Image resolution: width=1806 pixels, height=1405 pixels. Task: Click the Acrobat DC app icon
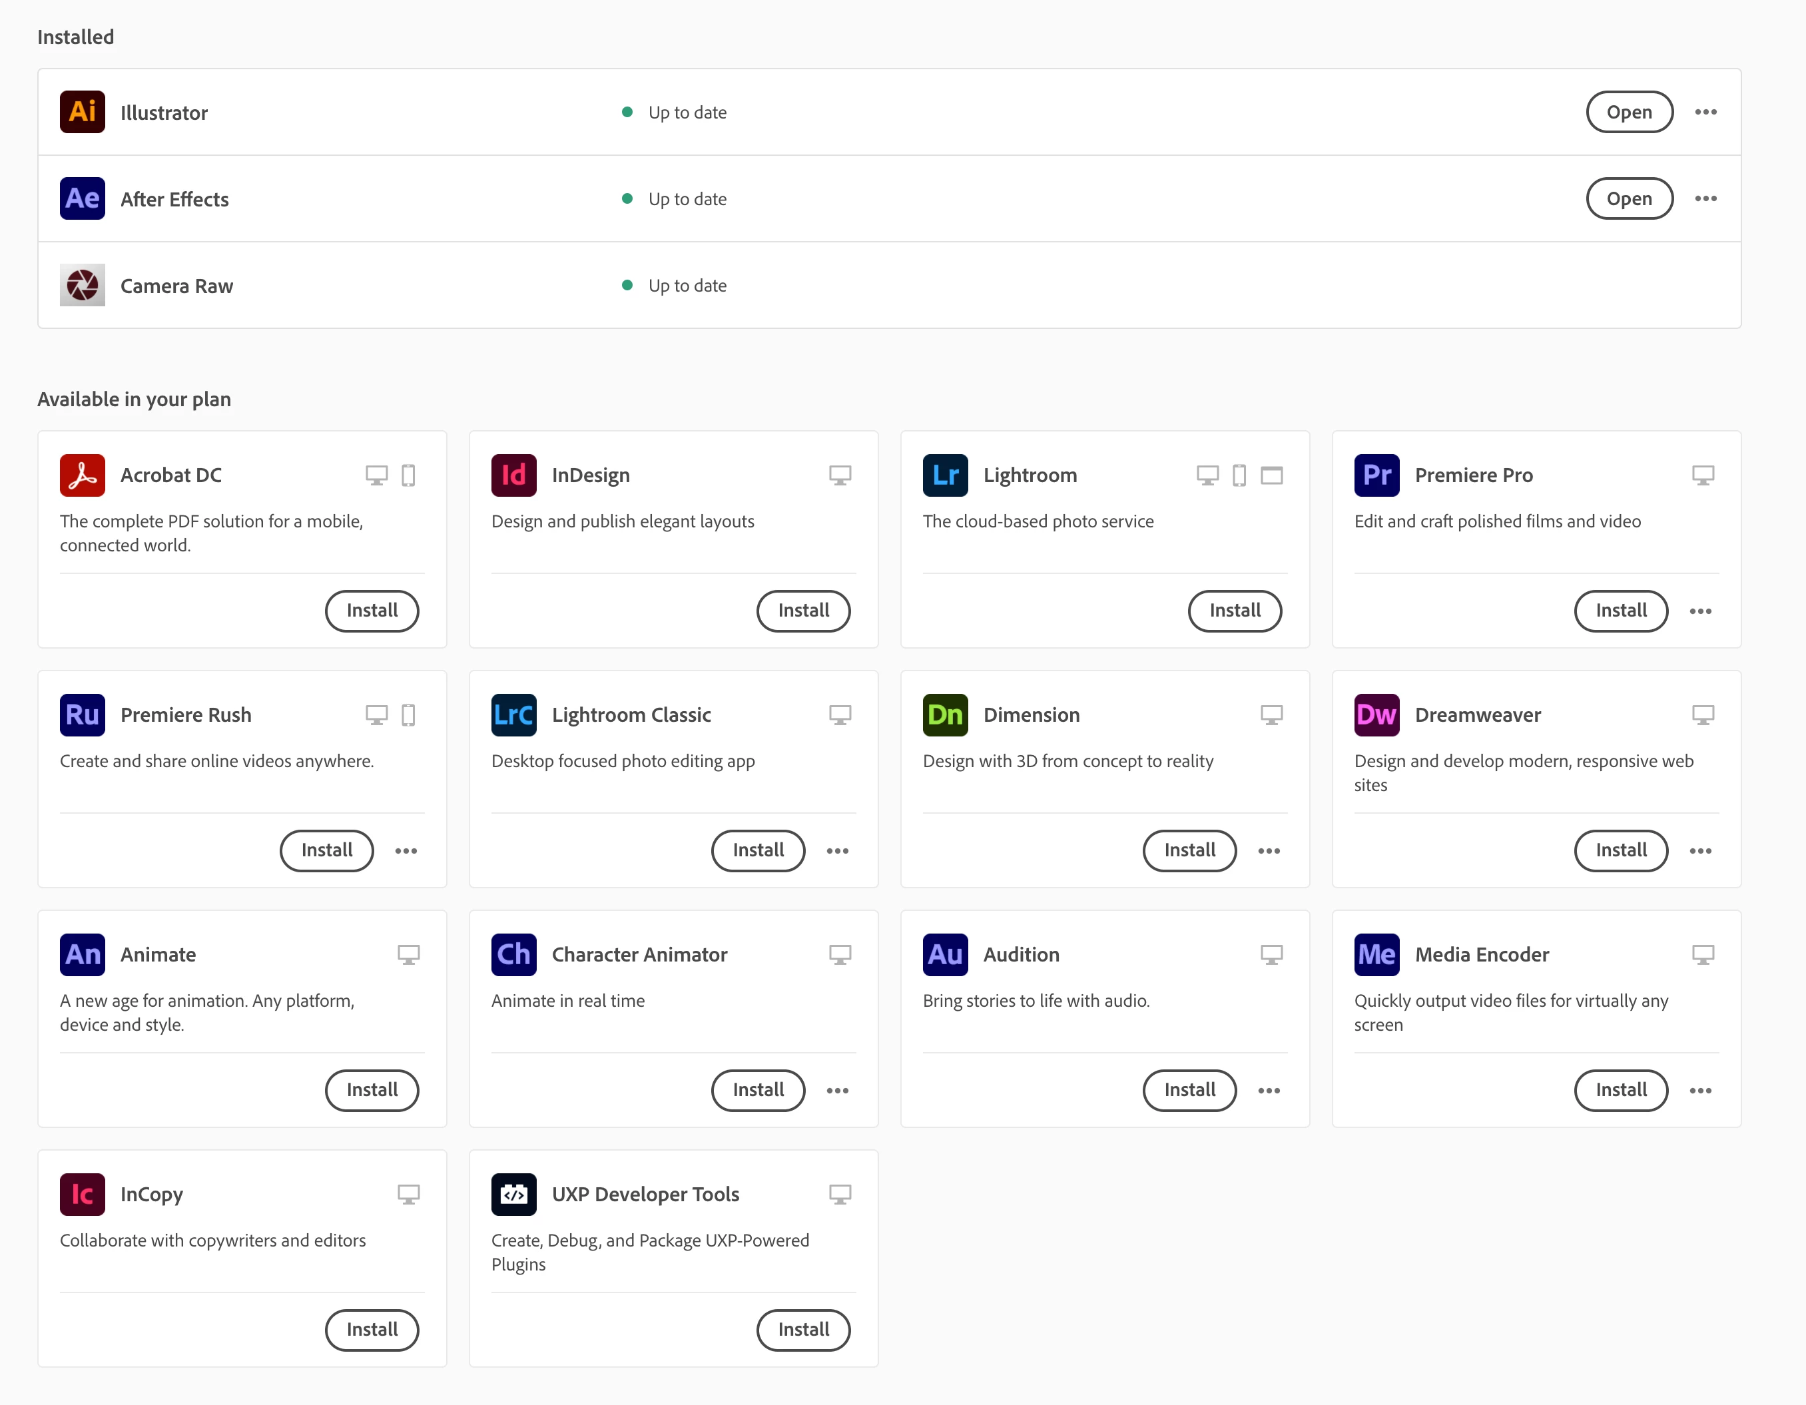click(82, 475)
